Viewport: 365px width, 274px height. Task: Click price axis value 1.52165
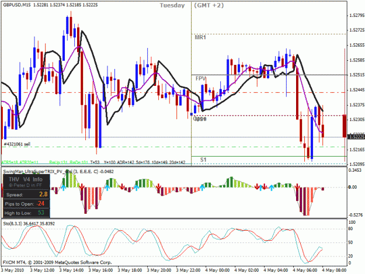coord(357,150)
